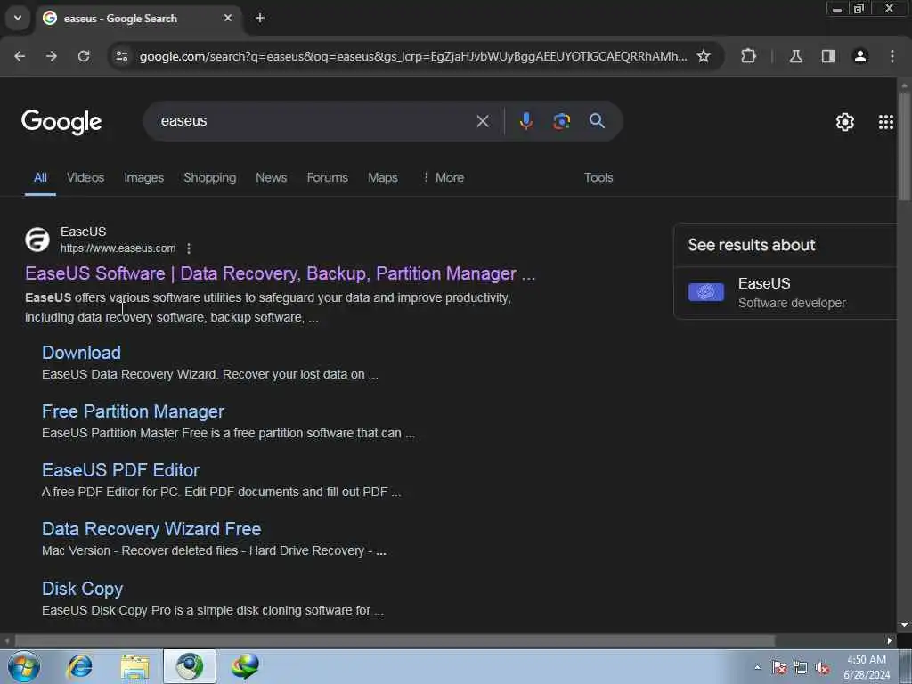Open the Extensions puzzle icon
Viewport: 912px width, 684px height.
tap(748, 56)
